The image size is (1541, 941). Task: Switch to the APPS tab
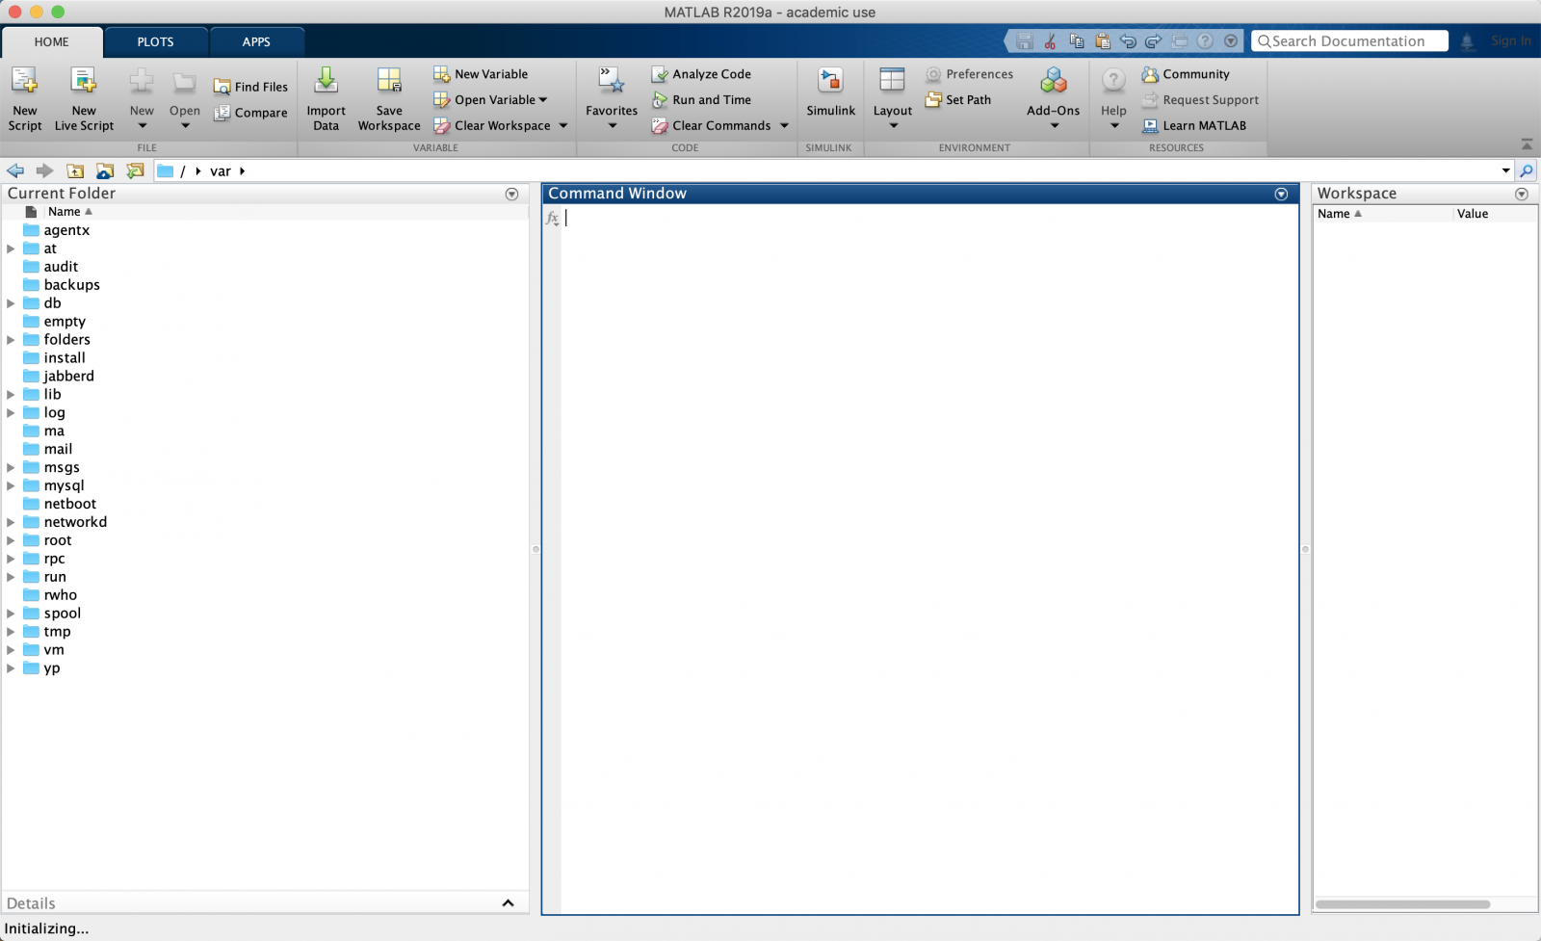256,42
